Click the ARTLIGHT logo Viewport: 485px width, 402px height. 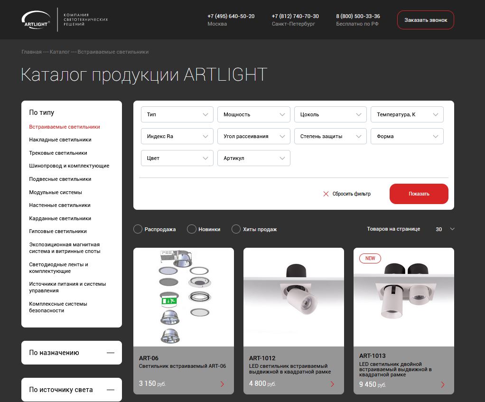click(36, 20)
